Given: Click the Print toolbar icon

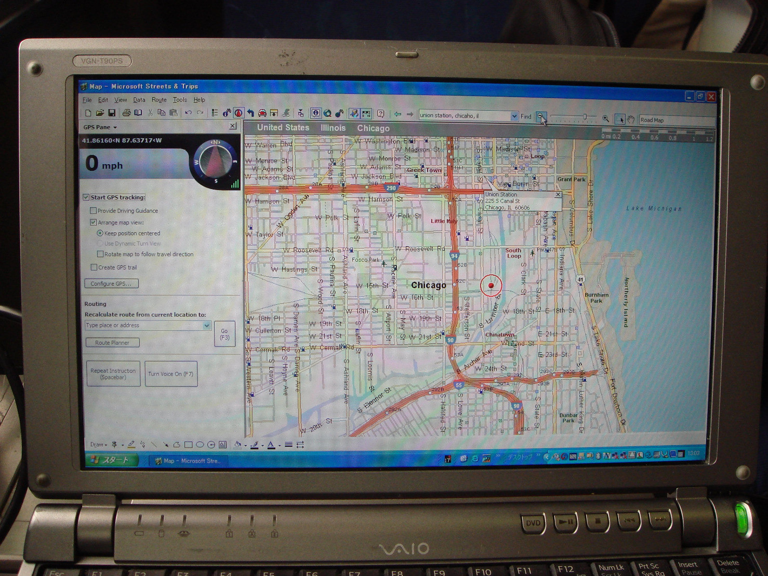Looking at the screenshot, I should point(126,113).
